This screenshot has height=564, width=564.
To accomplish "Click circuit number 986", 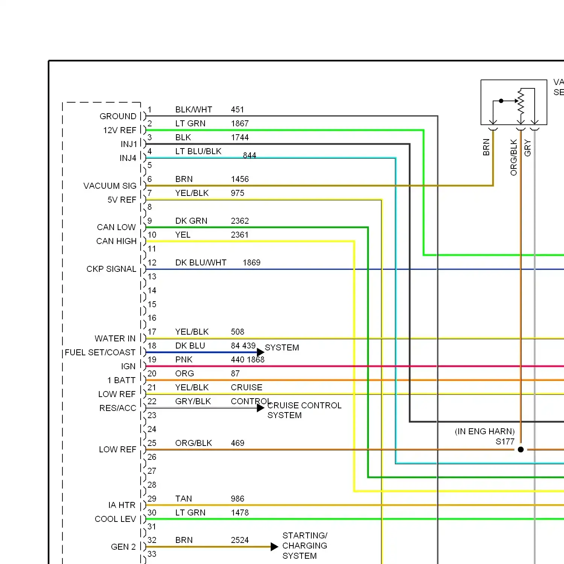I will pos(237,499).
